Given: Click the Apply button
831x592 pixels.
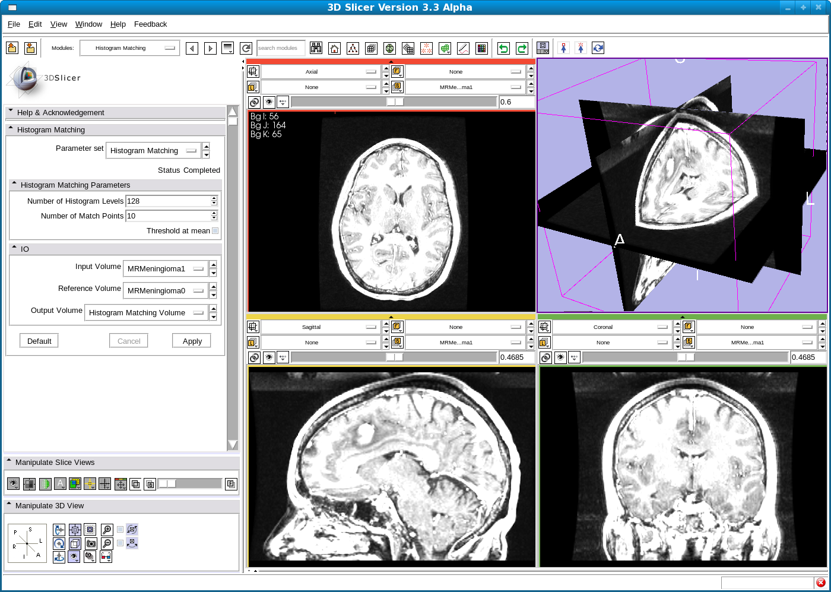Looking at the screenshot, I should (x=192, y=341).
